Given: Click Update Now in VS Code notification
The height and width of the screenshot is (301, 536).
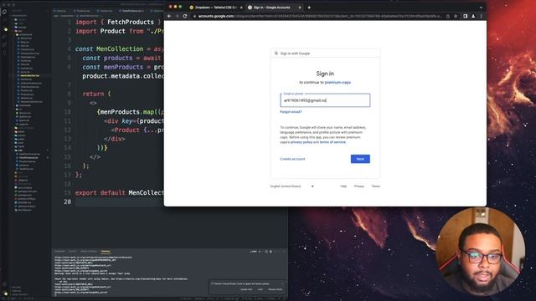Looking at the screenshot, I should pyautogui.click(x=246, y=289).
